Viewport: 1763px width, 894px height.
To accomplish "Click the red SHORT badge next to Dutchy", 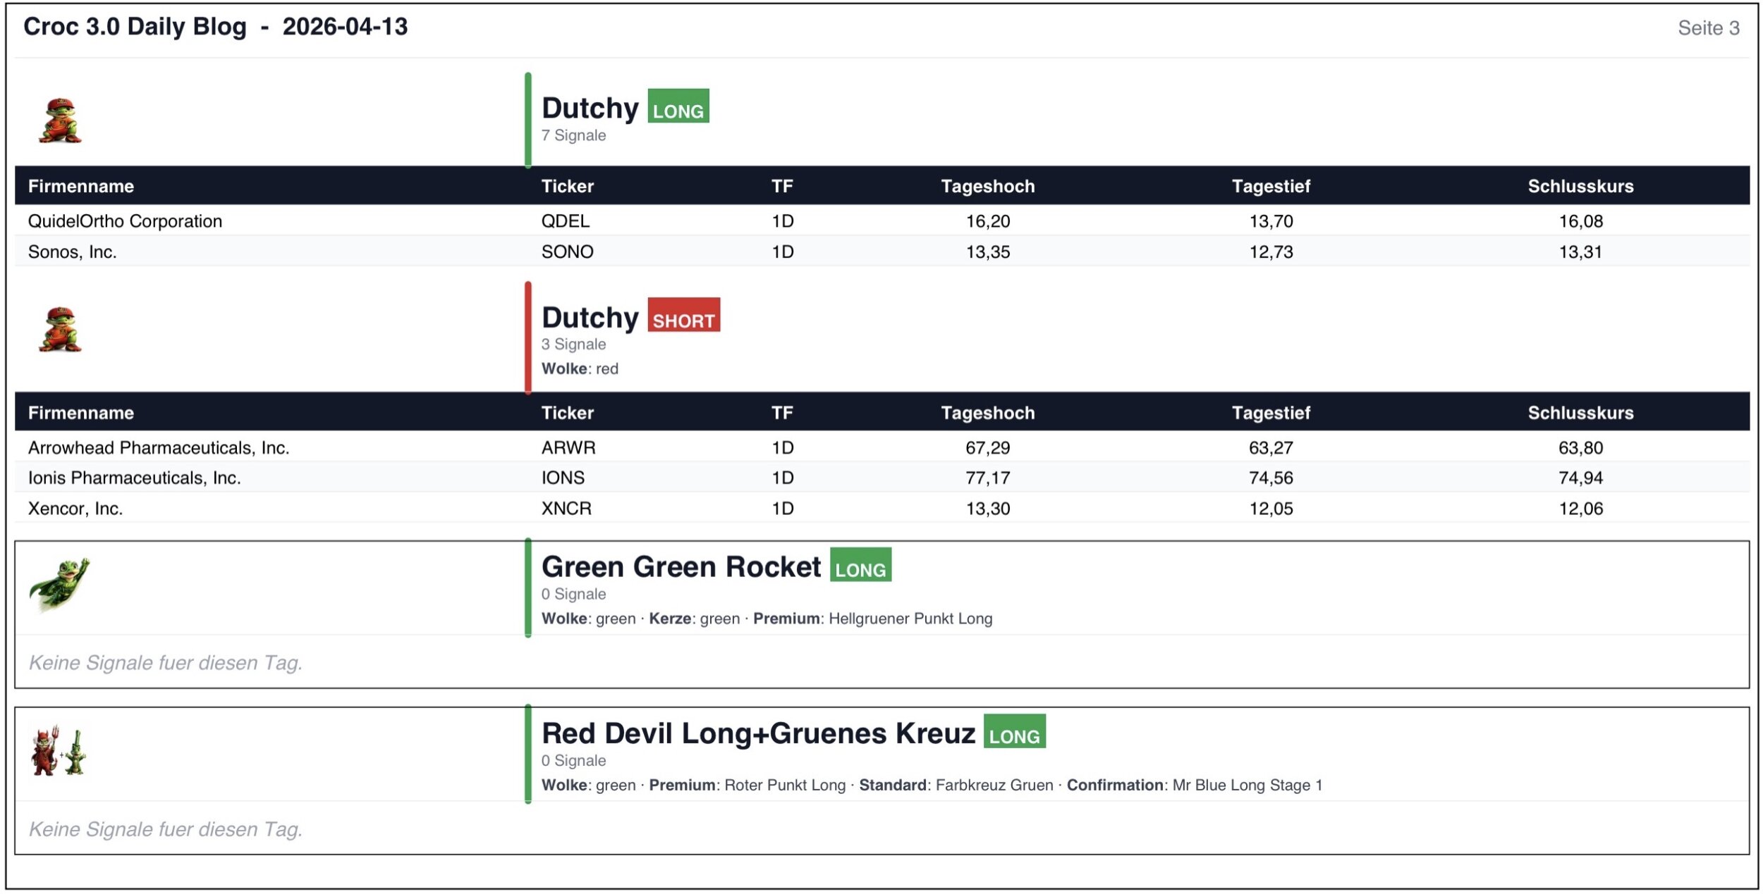I will [683, 316].
